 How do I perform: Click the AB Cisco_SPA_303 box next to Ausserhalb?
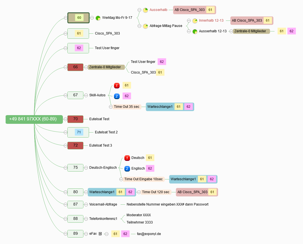pyautogui.click(x=194, y=10)
